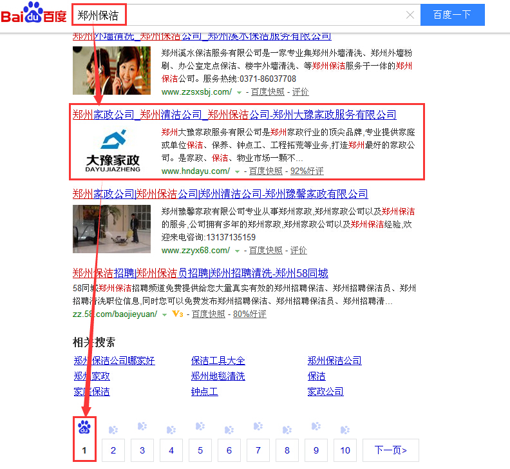Viewport: 510px width, 469px height.
Task: Expand dropdown arrow next to www.hndayu.com
Action: pyautogui.click(x=237, y=172)
